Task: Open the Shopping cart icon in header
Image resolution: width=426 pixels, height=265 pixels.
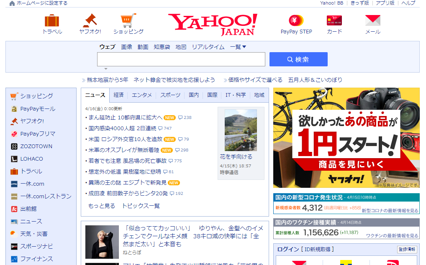Action: (x=128, y=20)
